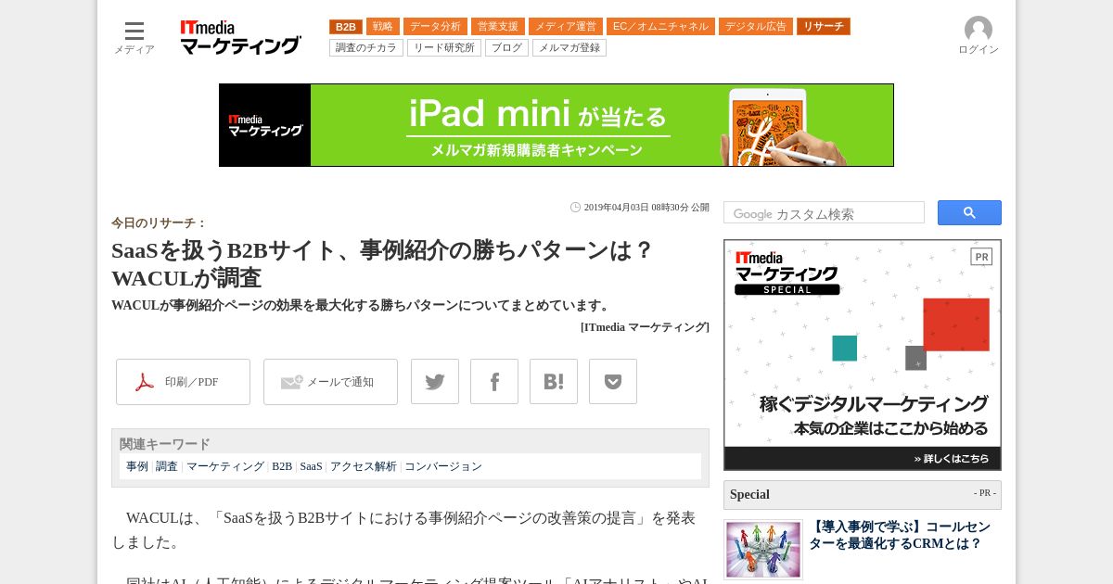
Task: Click the article headline about SaaS B2Bサイト
Action: click(x=383, y=264)
